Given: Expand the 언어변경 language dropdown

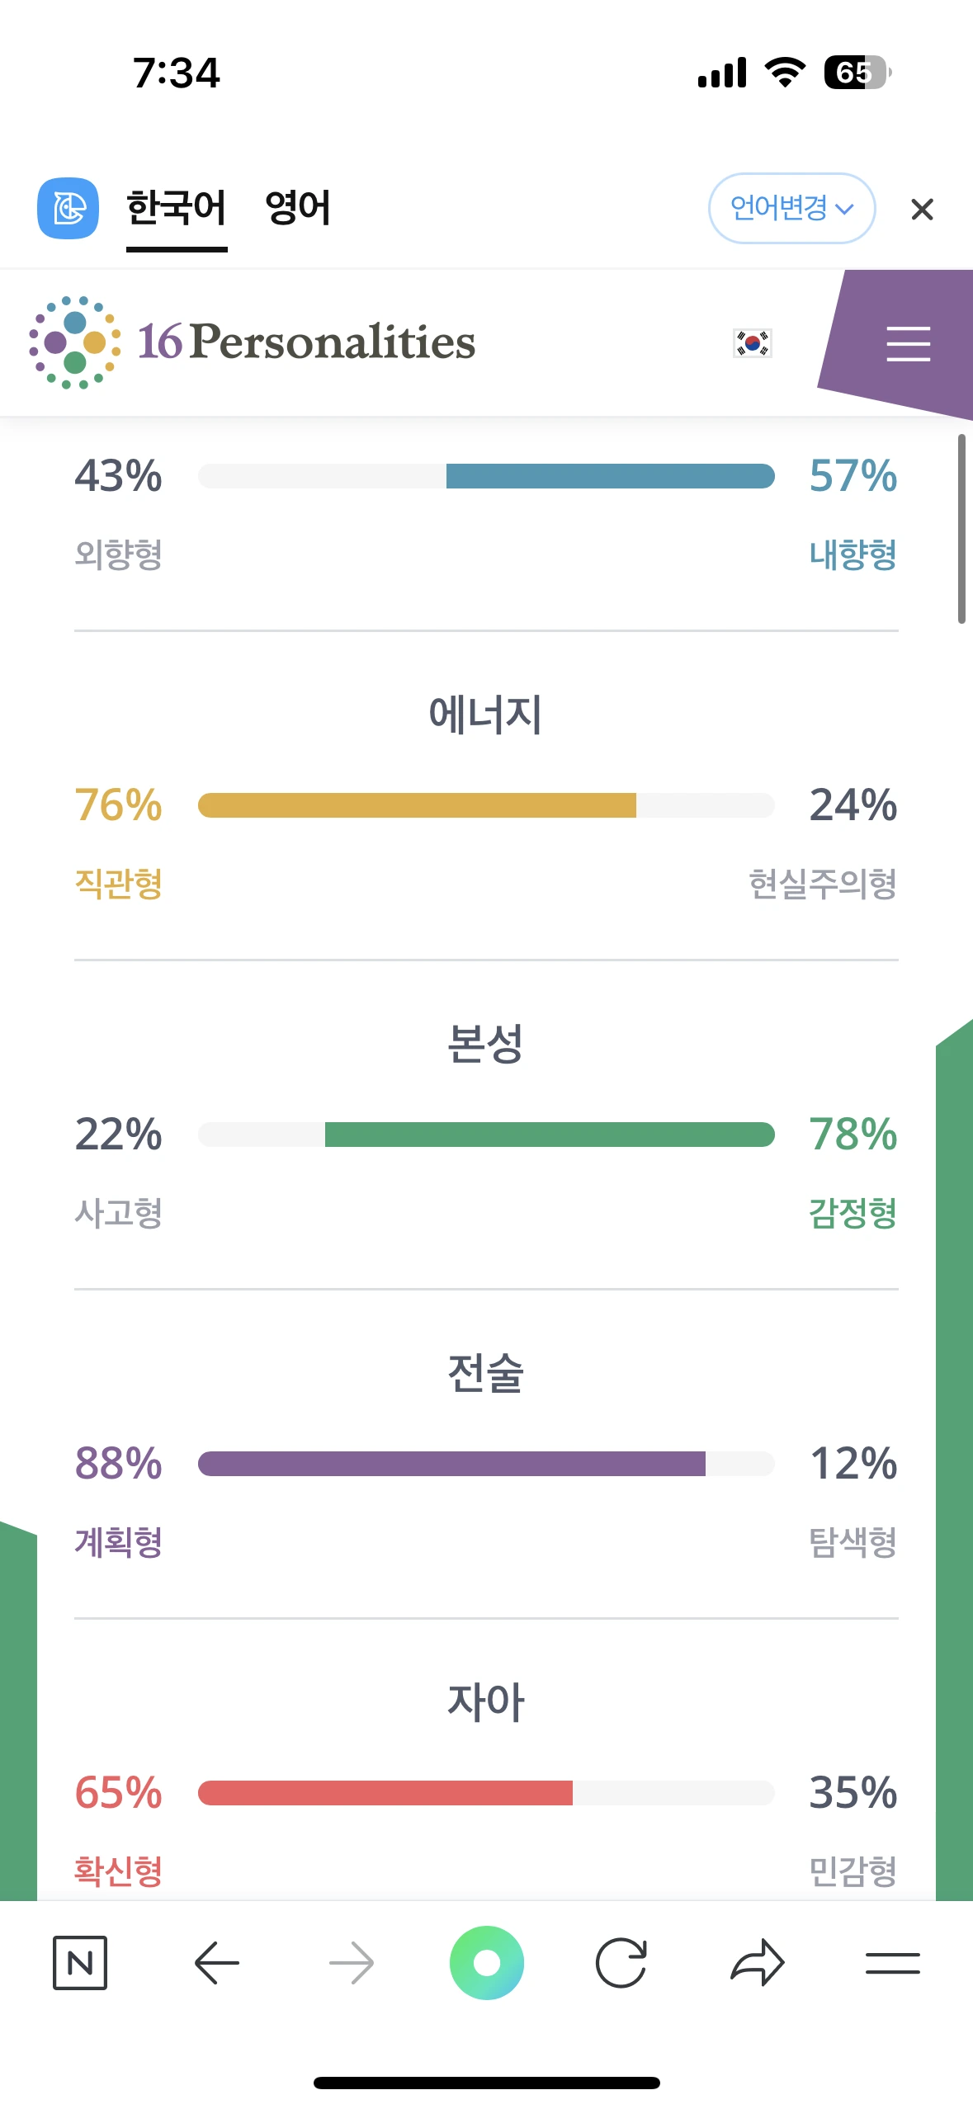Looking at the screenshot, I should point(791,208).
